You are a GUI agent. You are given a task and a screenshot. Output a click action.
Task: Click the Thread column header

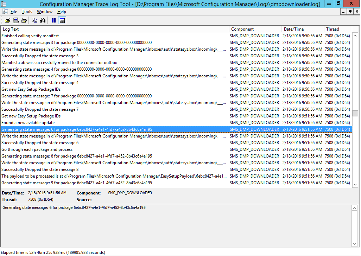coord(338,29)
